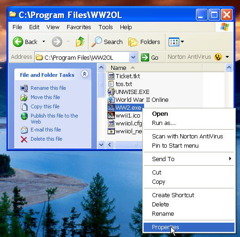This screenshot has height=237, width=240.
Task: Click the file list scroll-down arrow
Action: tap(101, 145)
